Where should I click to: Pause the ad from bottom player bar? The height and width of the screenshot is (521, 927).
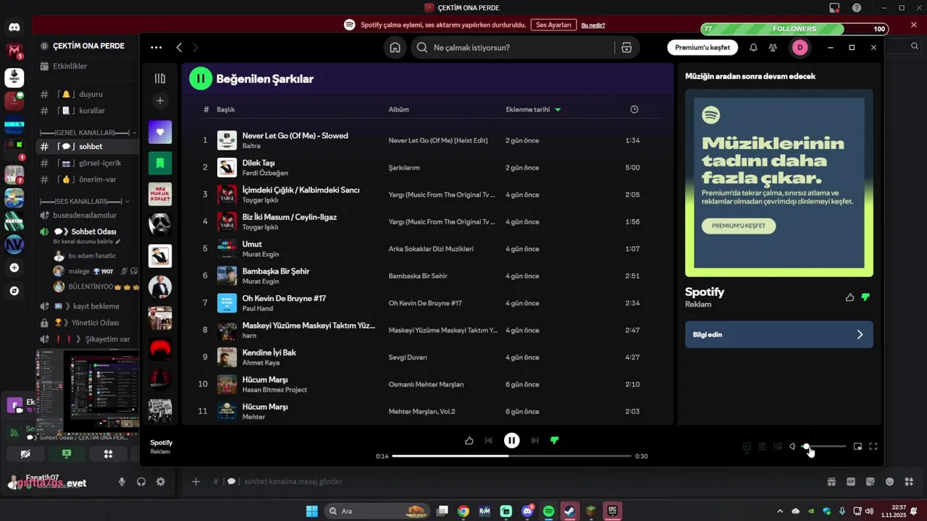click(x=511, y=440)
